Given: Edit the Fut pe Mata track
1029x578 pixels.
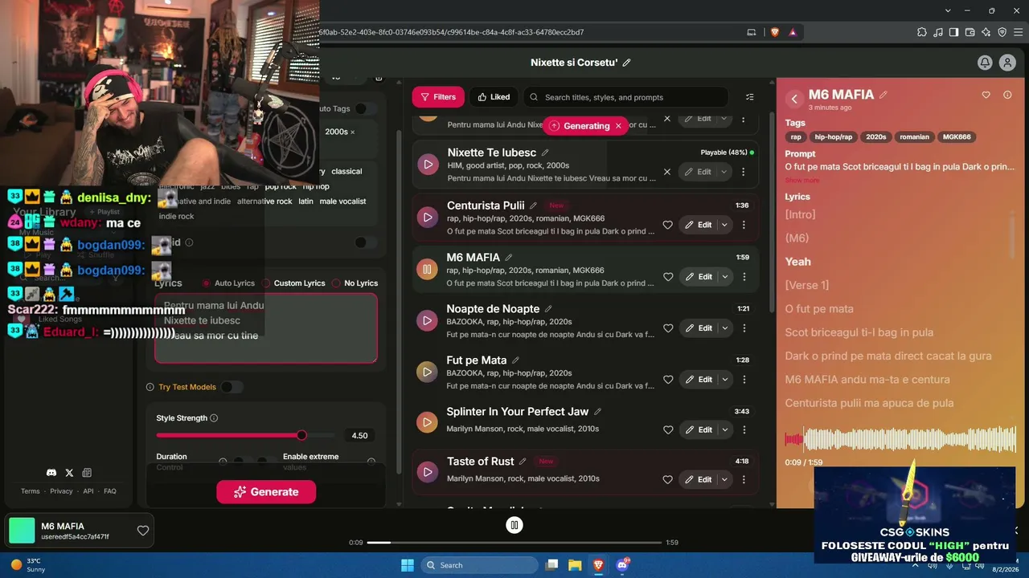Looking at the screenshot, I should (698, 380).
